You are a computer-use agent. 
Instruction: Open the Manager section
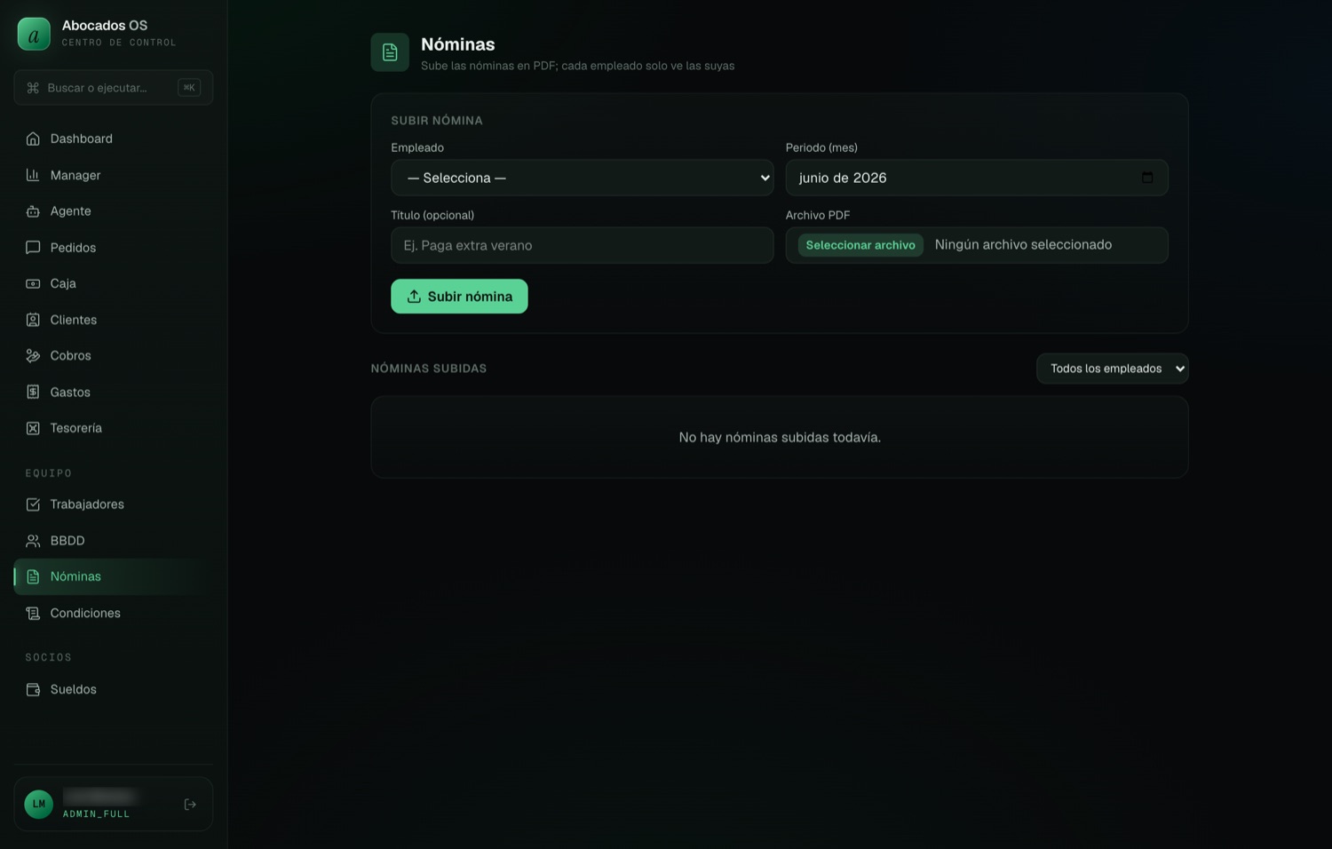tap(114, 175)
